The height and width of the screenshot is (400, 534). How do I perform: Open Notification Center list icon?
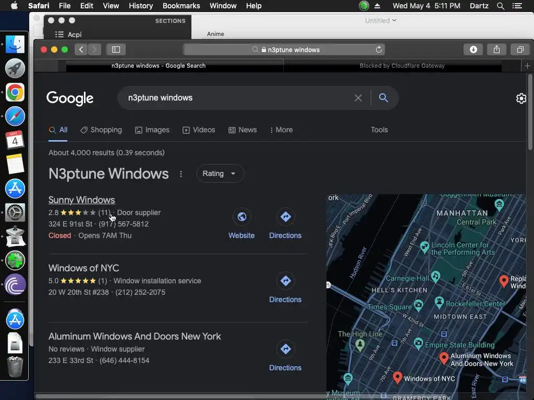517,6
